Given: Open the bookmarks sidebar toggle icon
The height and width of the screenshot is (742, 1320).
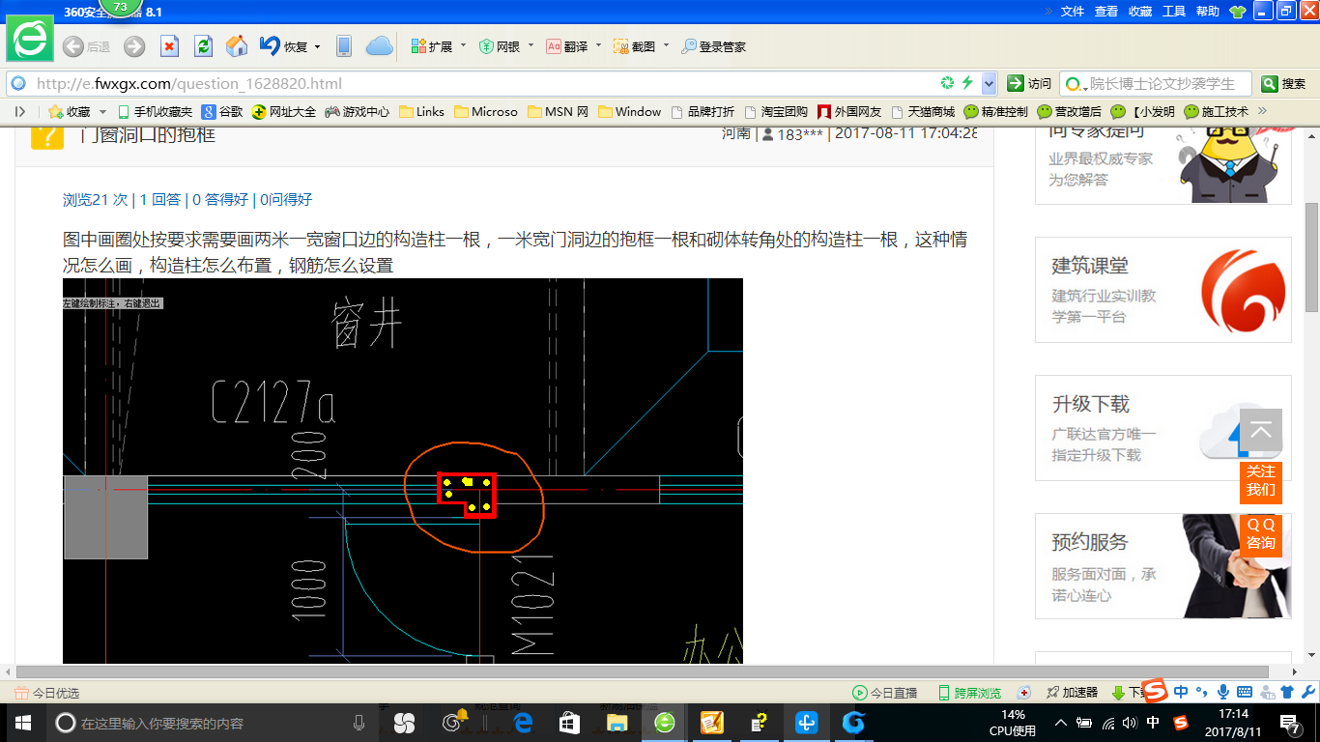Looking at the screenshot, I should pyautogui.click(x=20, y=112).
